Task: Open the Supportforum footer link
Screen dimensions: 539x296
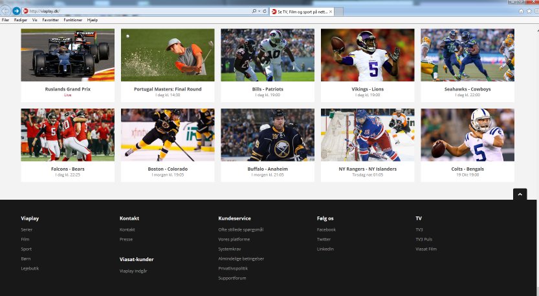Action: point(232,278)
